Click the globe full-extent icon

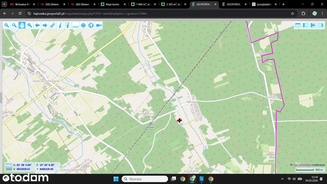[91, 25]
